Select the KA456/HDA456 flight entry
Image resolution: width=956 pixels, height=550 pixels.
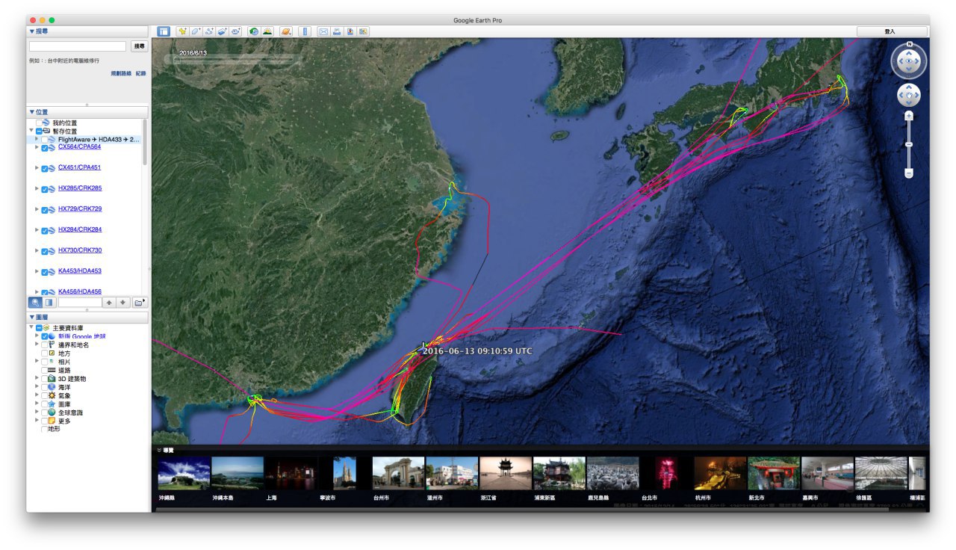80,291
